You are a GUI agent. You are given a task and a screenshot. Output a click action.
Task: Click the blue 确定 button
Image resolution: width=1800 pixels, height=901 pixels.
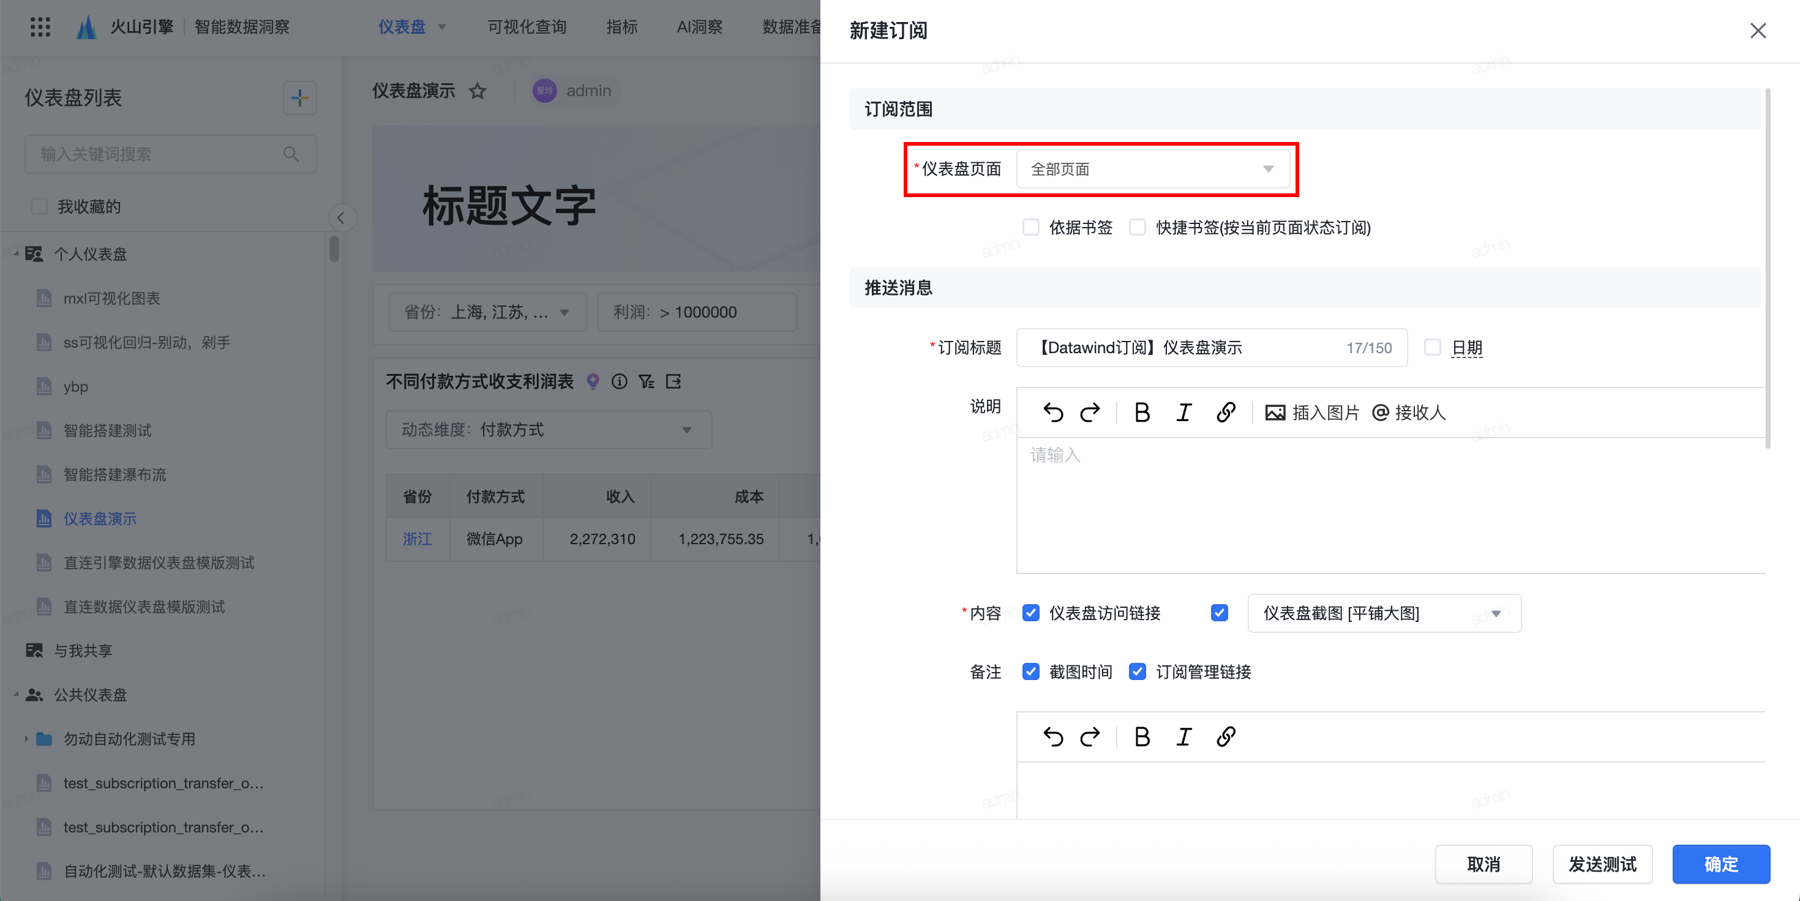click(1720, 864)
